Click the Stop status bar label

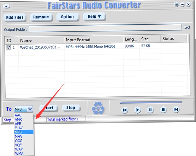(x=8, y=120)
